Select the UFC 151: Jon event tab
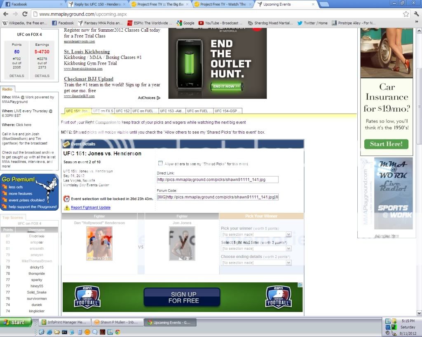The image size is (422, 337). click(x=78, y=111)
